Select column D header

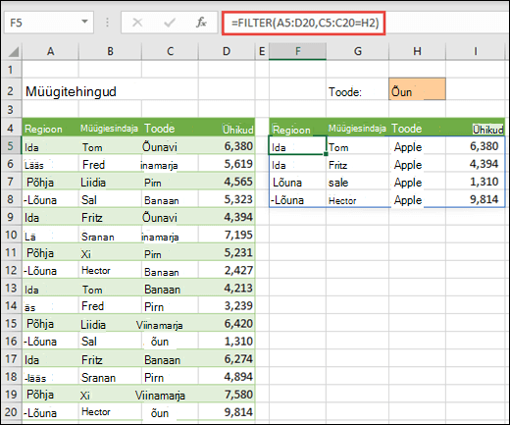(x=227, y=51)
